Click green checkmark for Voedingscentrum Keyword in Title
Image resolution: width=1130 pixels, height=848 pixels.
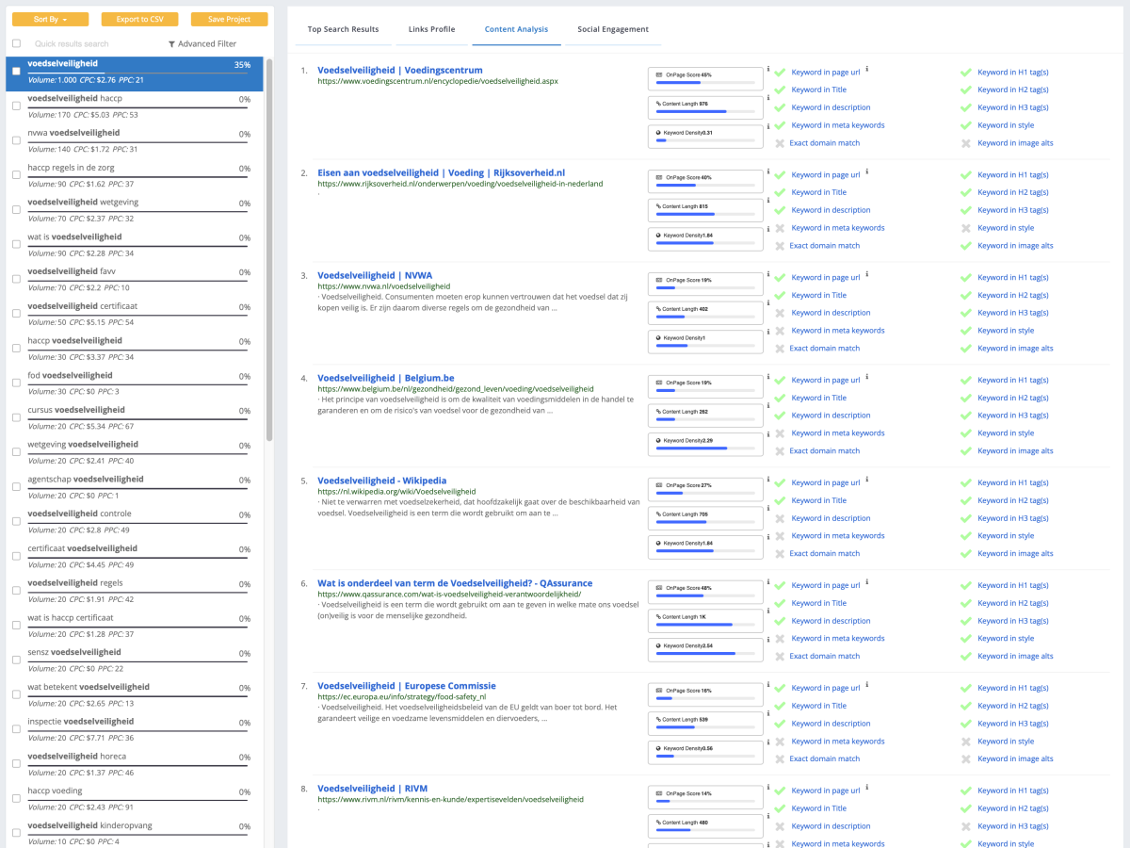coord(780,90)
